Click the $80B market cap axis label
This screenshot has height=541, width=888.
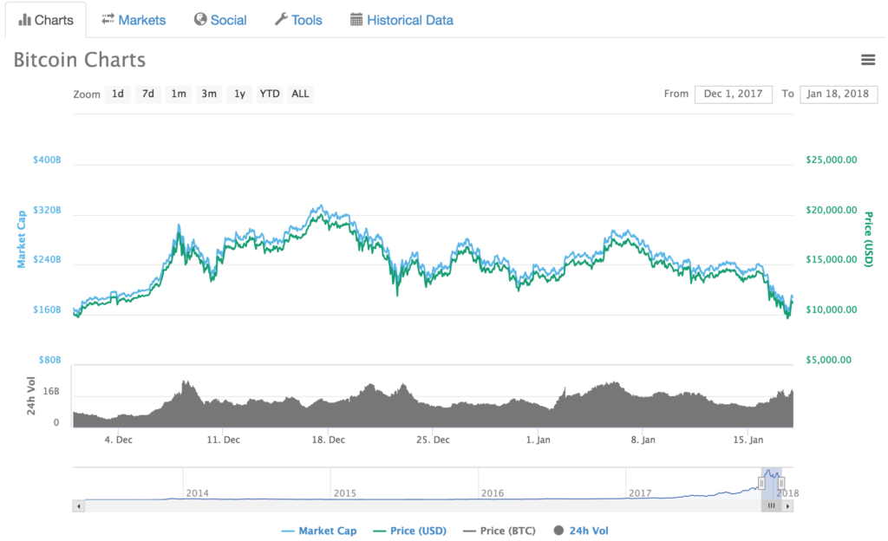[49, 360]
